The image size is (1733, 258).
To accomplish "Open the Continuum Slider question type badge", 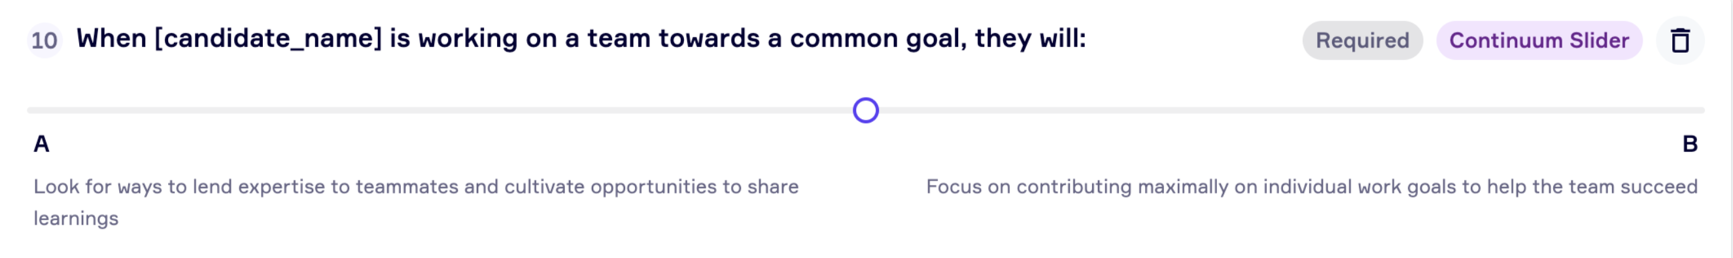I will [1539, 40].
